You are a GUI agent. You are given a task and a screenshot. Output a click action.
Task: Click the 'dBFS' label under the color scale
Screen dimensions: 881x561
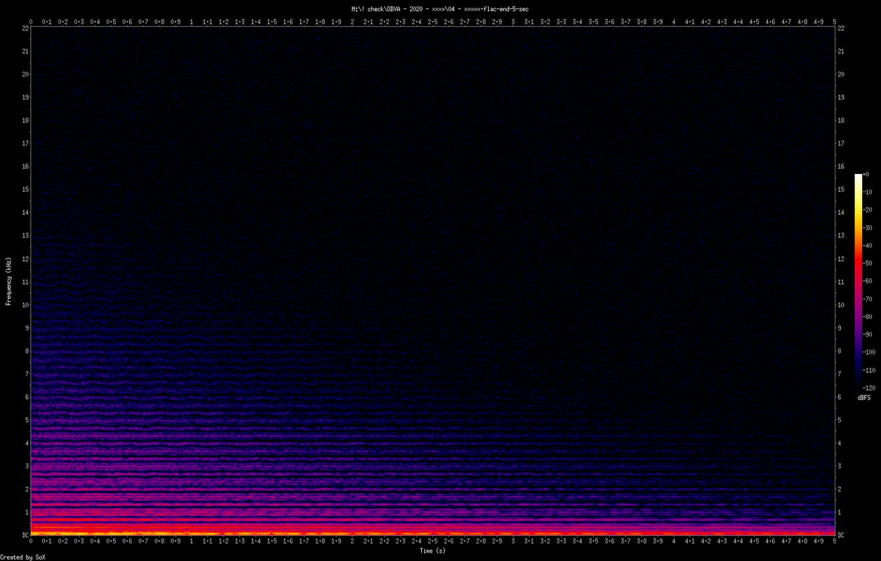click(864, 398)
